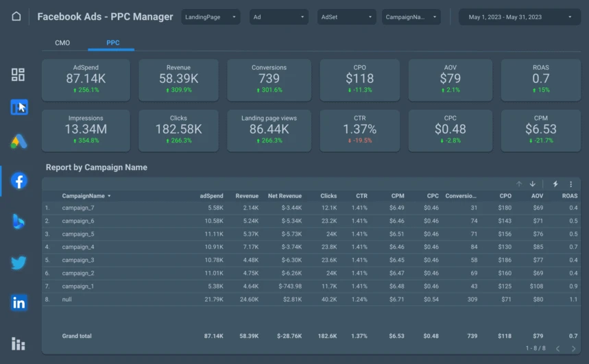
Task: Open the May 2023 date range picker
Action: click(520, 17)
